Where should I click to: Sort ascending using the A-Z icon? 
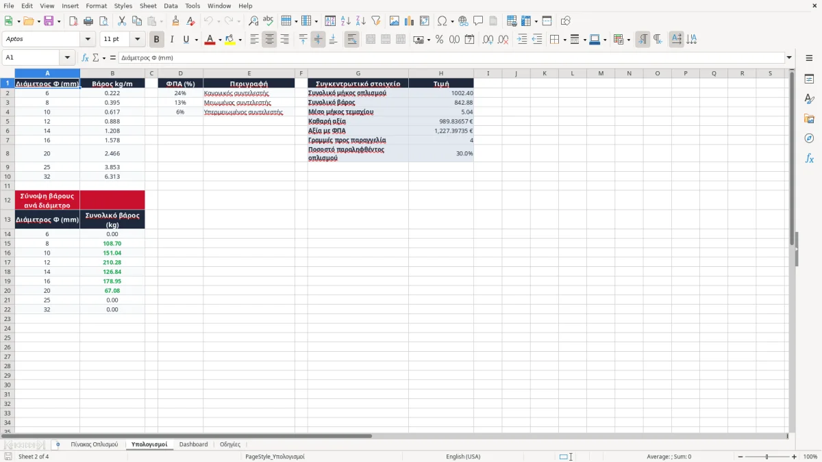[346, 21]
